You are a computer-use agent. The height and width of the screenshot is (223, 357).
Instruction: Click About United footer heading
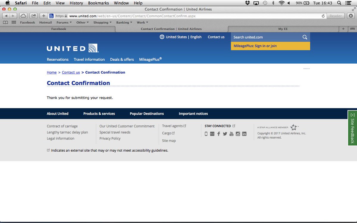(57, 114)
